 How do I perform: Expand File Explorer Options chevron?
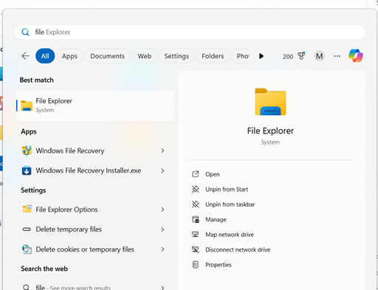click(x=162, y=210)
